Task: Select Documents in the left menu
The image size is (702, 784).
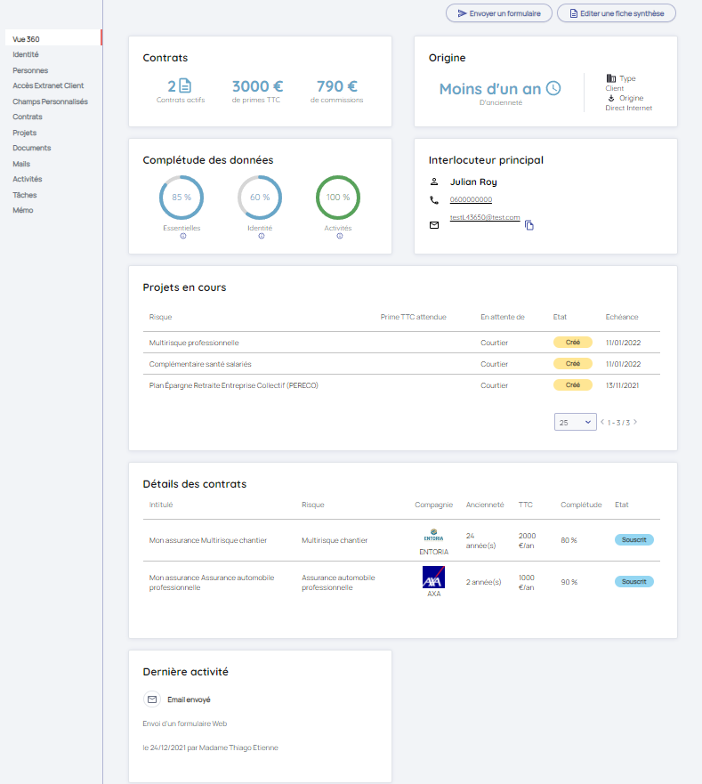Action: click(x=32, y=148)
